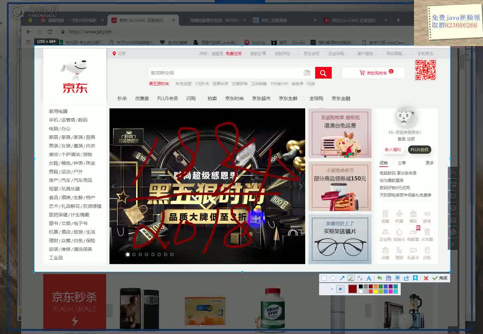483x334 pixels.
Task: Pick the black color swatch
Action: pos(361,287)
